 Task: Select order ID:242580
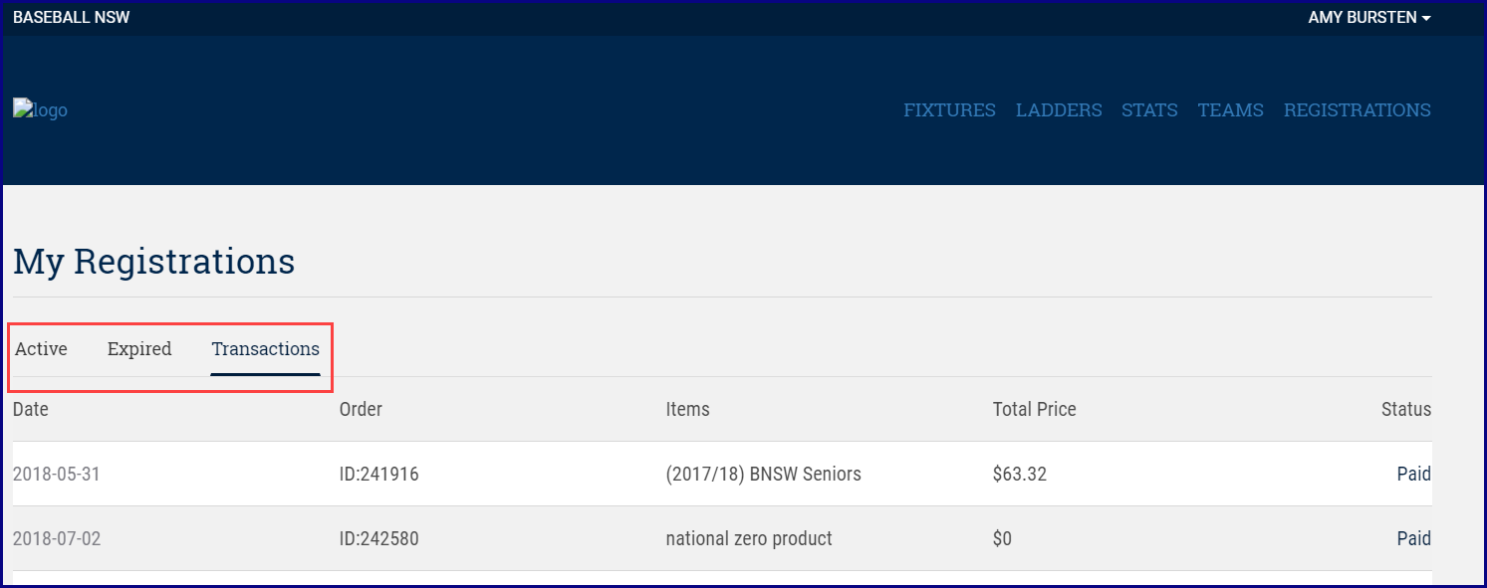point(378,539)
